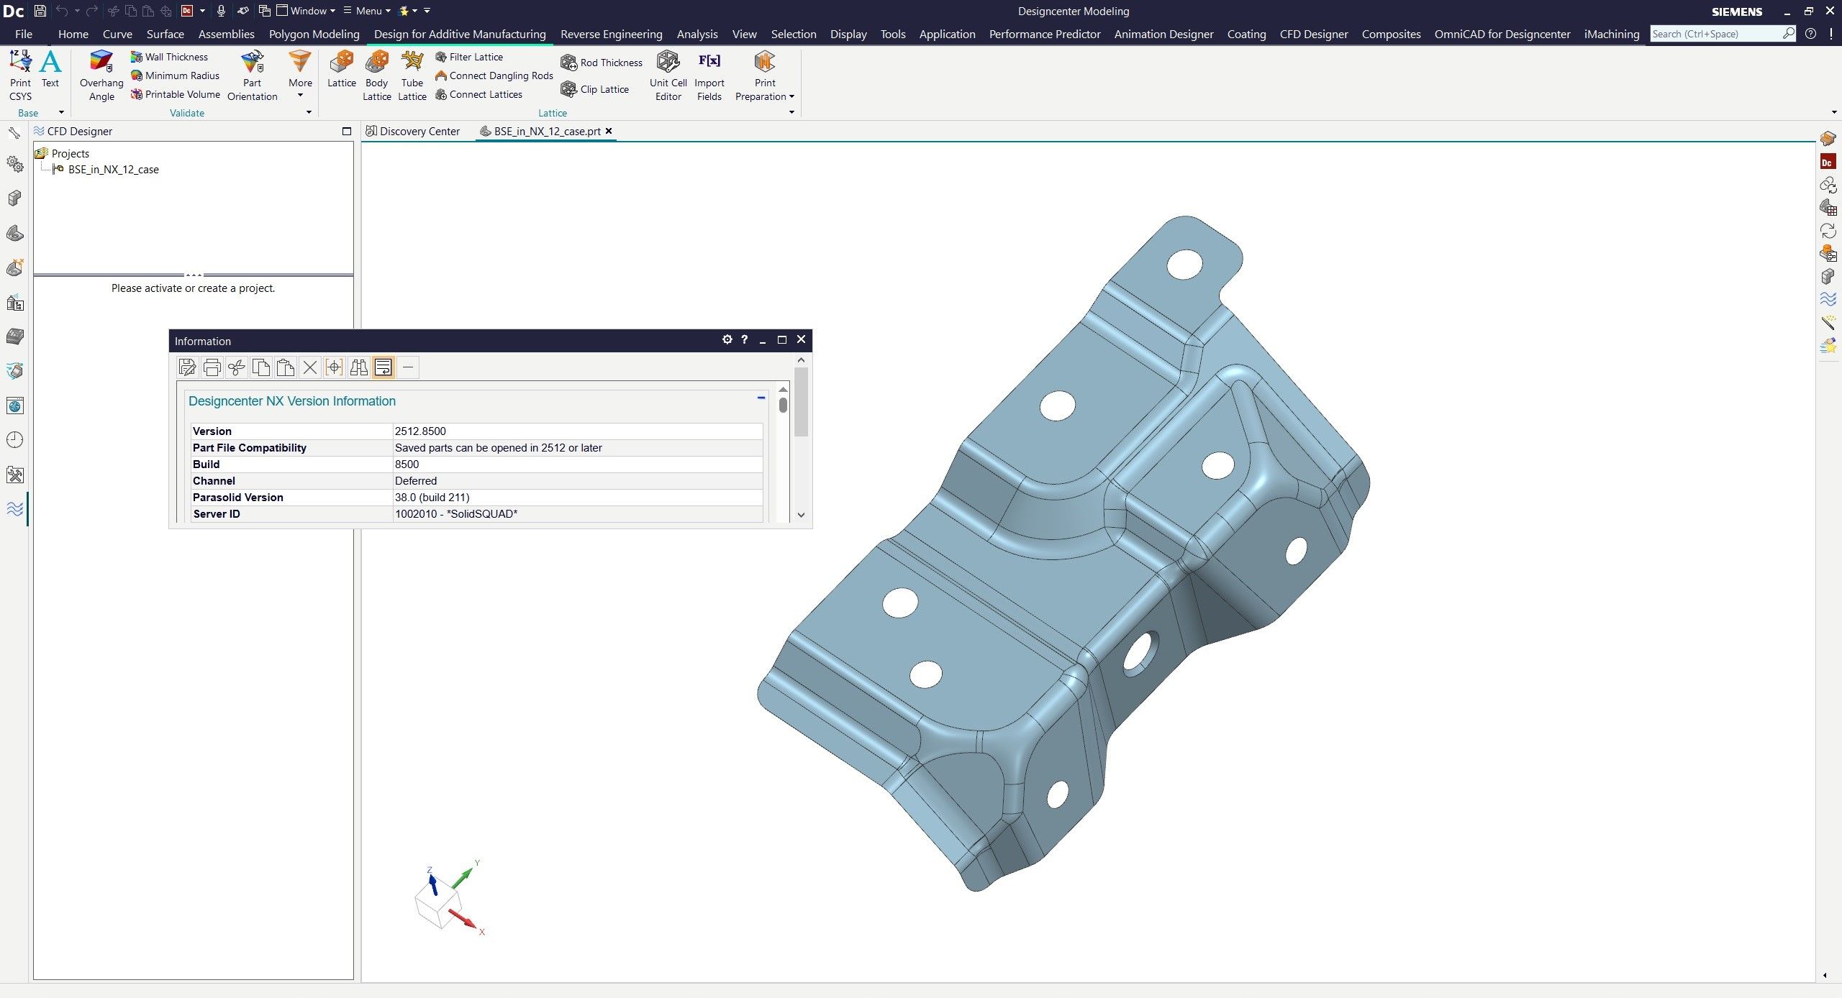Expand the More gallery in Validate group

(300, 75)
